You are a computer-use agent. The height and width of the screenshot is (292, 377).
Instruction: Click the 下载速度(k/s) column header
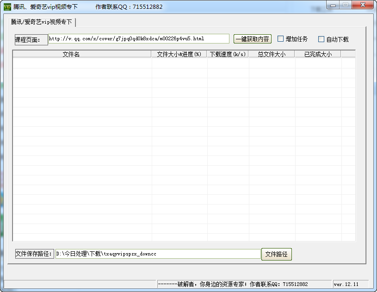(x=228, y=54)
